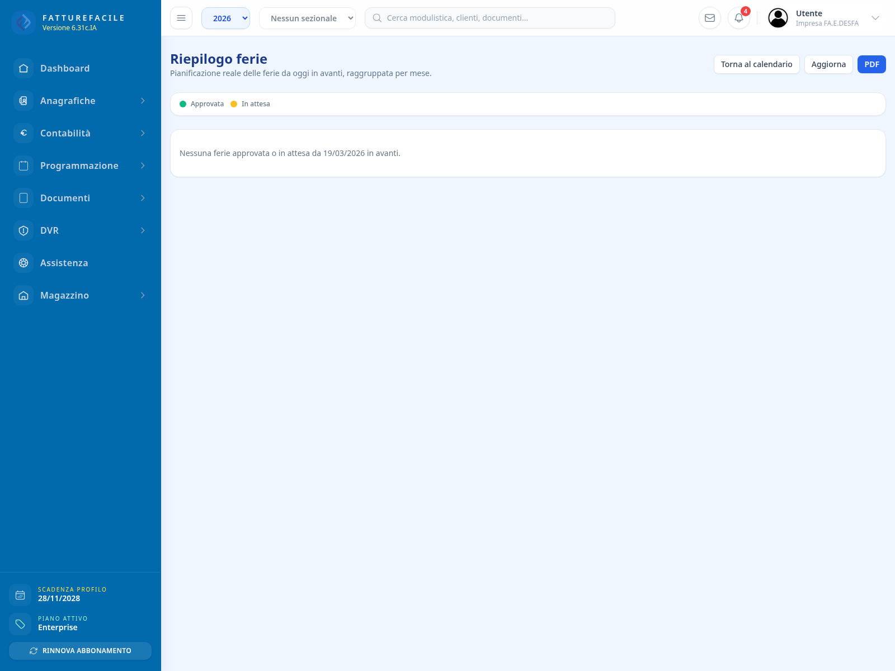Click the Enterprise plan label
This screenshot has width=895, height=671.
[58, 627]
